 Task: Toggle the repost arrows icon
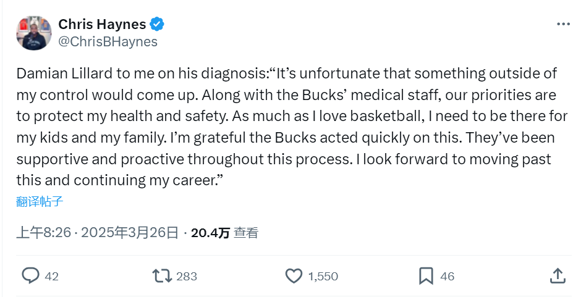[162, 275]
